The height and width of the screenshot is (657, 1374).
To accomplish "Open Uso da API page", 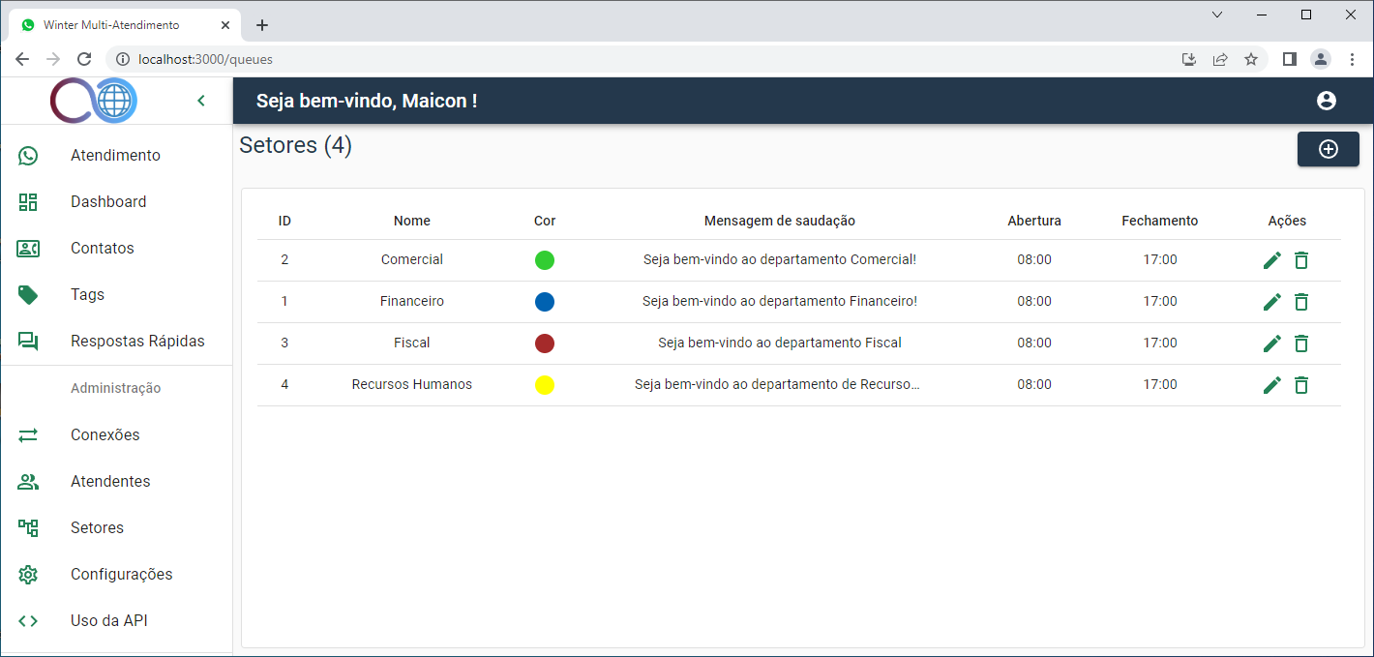I will click(x=109, y=621).
